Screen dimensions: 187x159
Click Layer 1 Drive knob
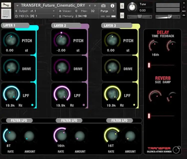tap(11, 67)
